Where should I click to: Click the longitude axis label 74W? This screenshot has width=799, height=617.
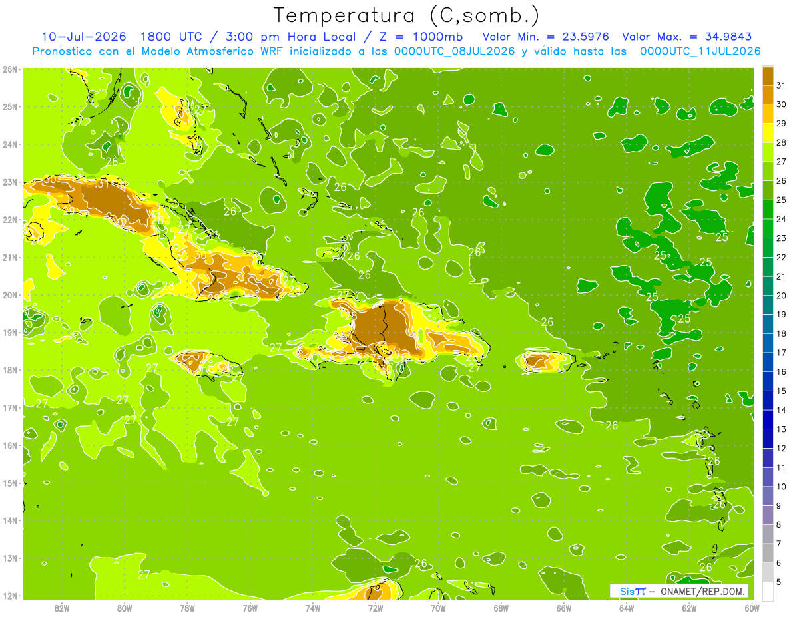tap(312, 608)
